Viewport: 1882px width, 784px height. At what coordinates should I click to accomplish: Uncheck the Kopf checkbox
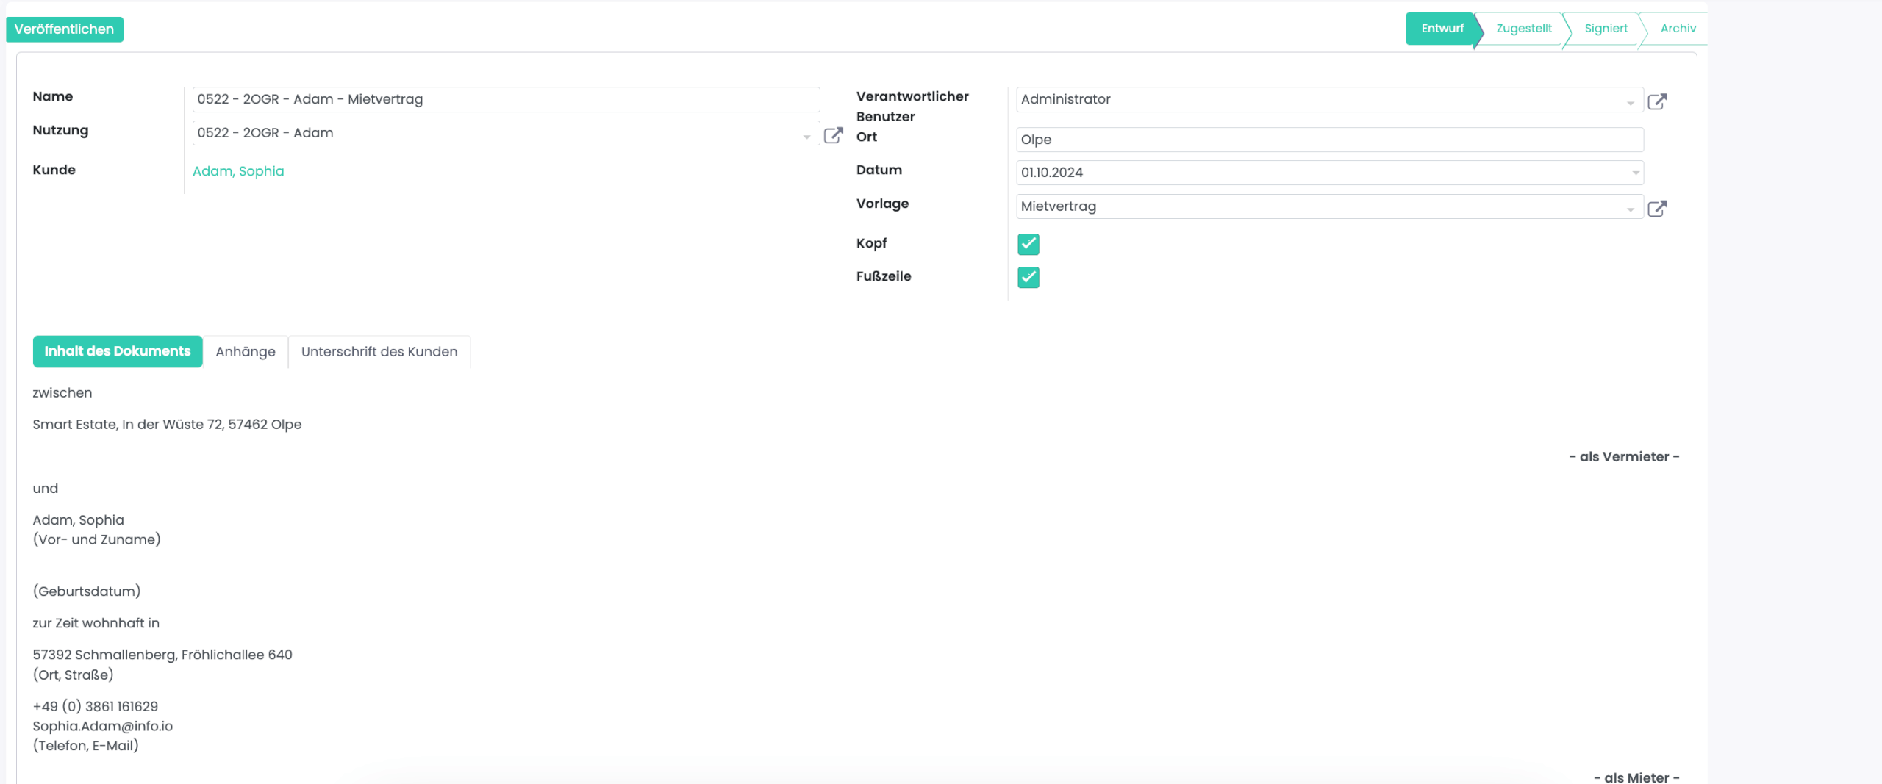pos(1028,244)
